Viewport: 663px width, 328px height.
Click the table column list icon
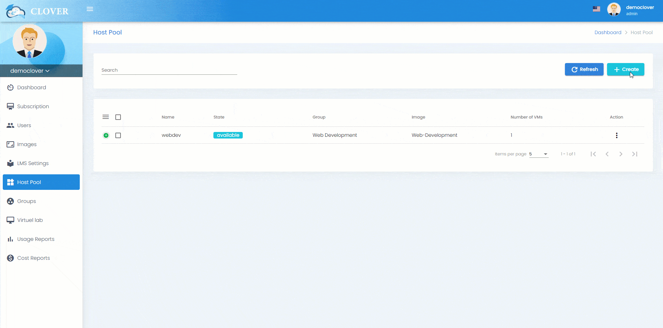pos(106,117)
